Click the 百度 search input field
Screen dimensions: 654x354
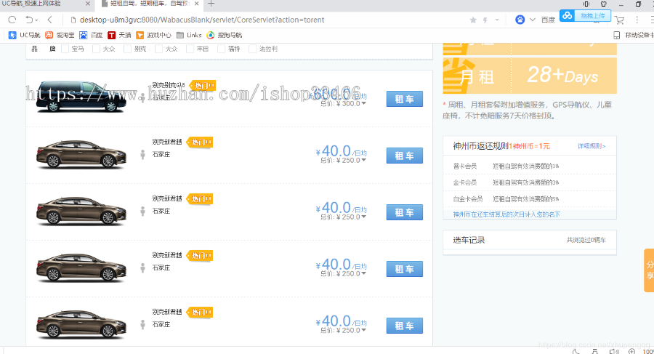click(x=549, y=20)
